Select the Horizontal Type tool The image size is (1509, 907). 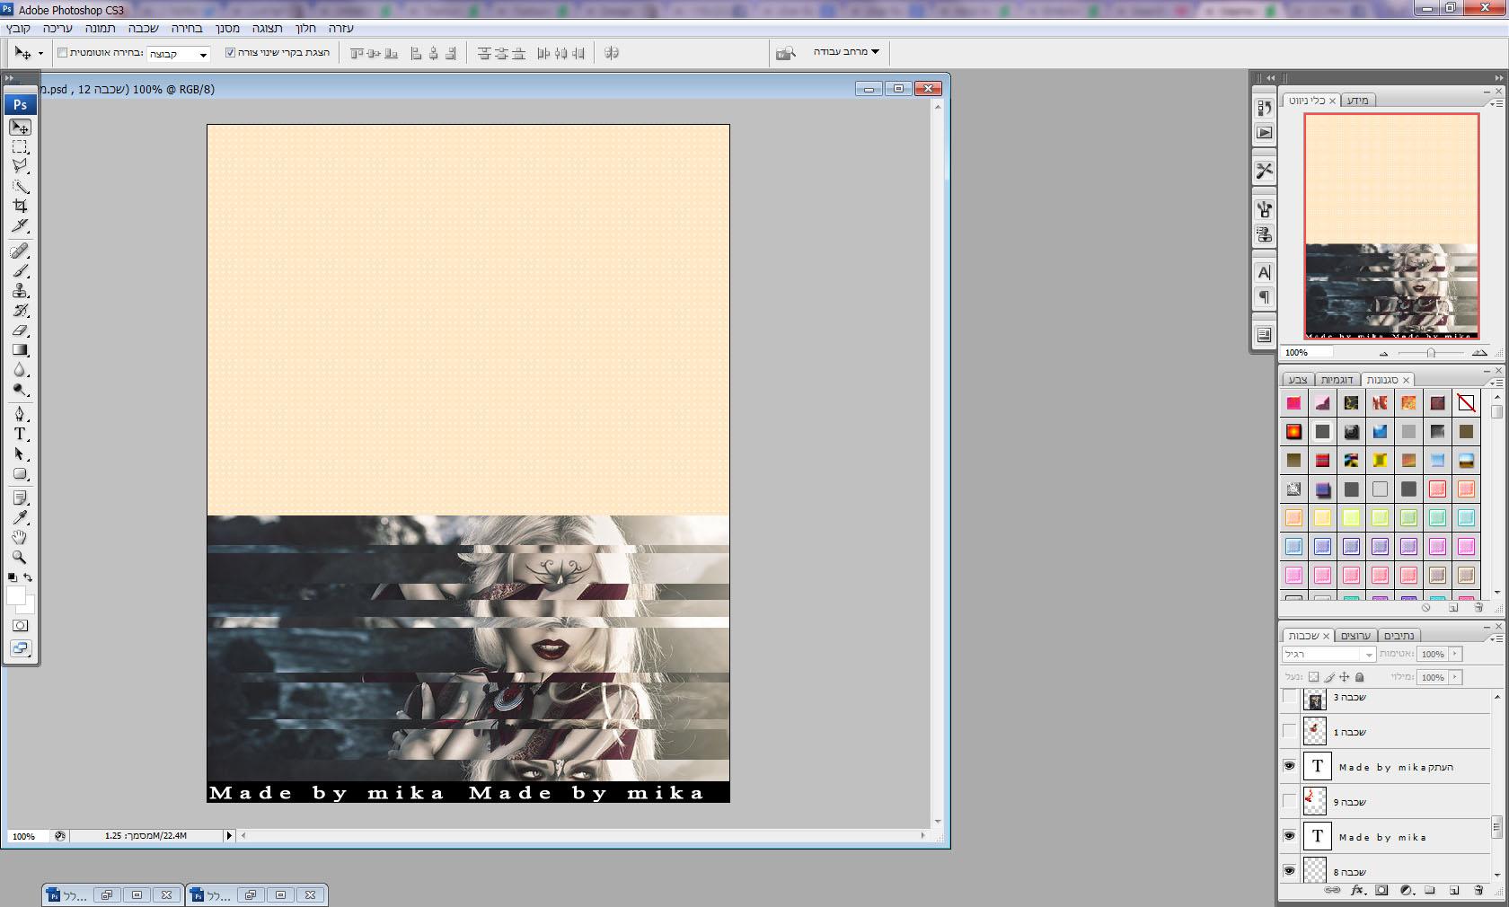20,434
